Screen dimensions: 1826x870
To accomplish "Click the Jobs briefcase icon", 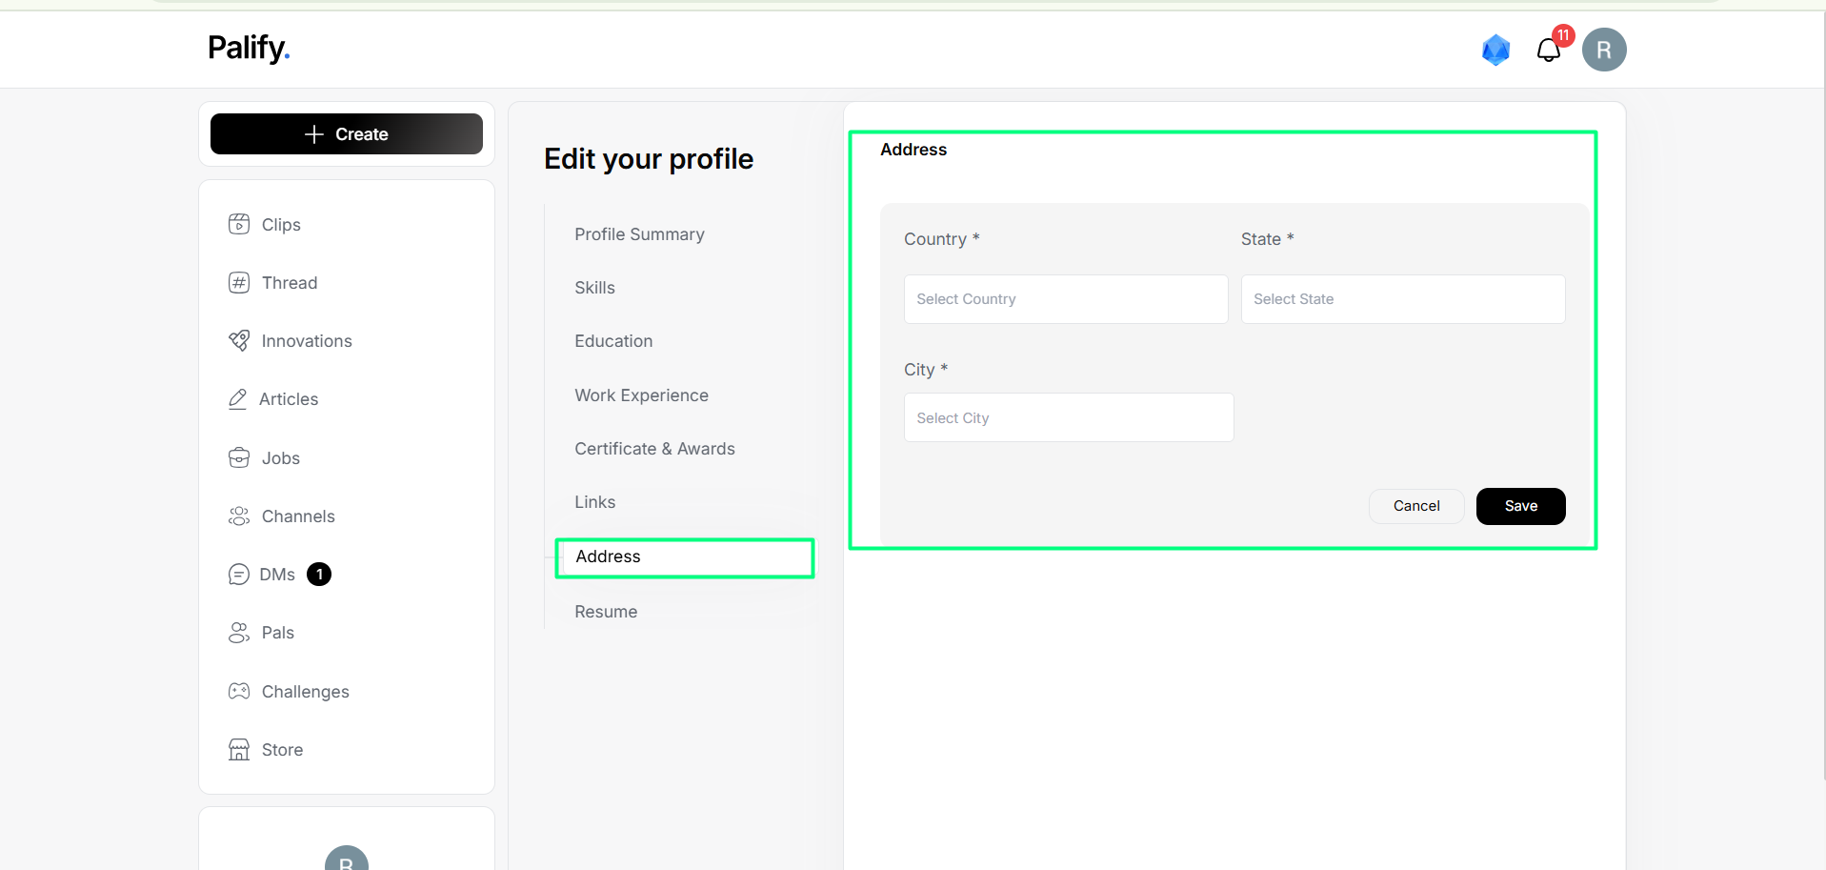I will 239,457.
